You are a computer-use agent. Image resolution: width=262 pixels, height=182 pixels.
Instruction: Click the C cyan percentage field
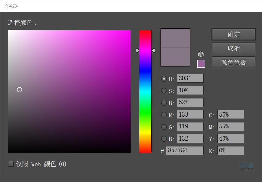(230, 115)
